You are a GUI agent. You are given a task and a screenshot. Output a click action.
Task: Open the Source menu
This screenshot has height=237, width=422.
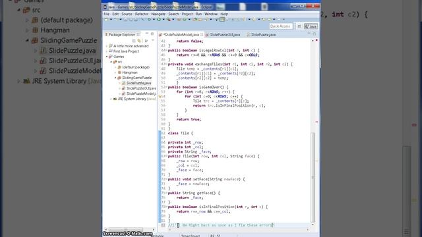point(127,14)
